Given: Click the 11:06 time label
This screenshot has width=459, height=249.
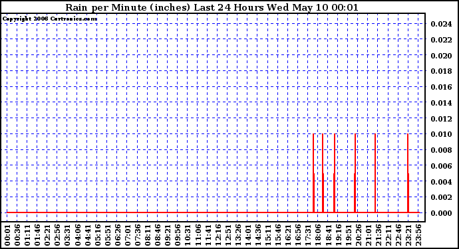Looking at the screenshot, I should coord(198,235).
